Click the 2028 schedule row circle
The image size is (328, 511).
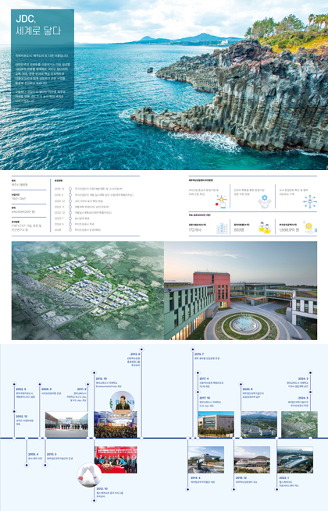[x=70, y=229]
